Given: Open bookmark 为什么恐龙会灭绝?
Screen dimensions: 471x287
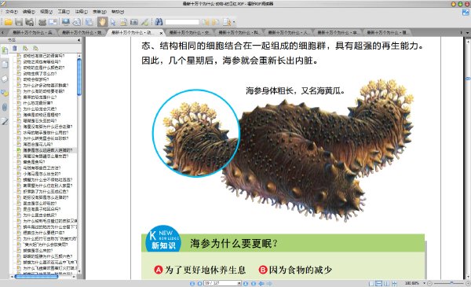Looking at the screenshot, I should tap(40, 109).
